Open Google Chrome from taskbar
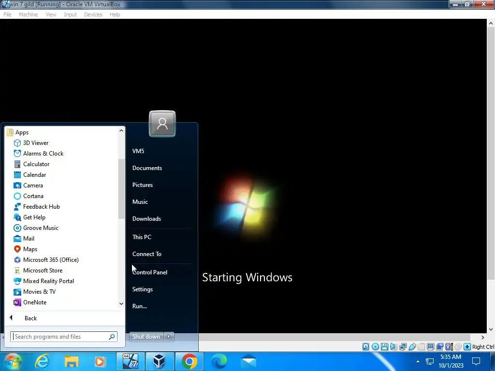 tap(189, 361)
